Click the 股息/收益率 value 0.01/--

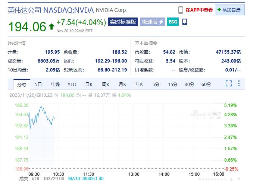tap(233, 70)
